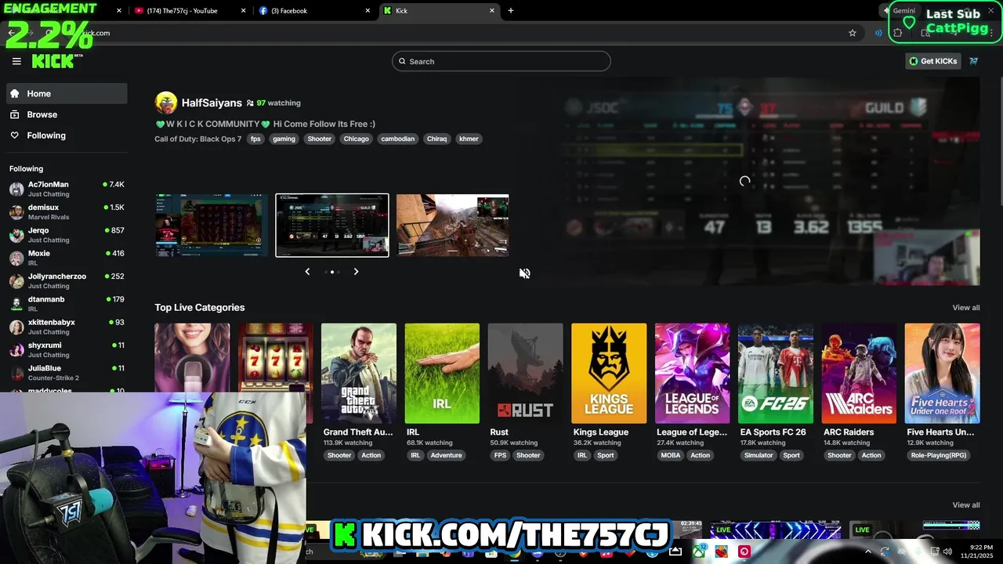Open the Browse page in the sidebar
This screenshot has width=1003, height=564.
point(67,114)
